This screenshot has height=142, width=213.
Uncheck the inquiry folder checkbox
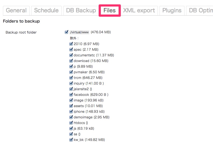pos(71,83)
